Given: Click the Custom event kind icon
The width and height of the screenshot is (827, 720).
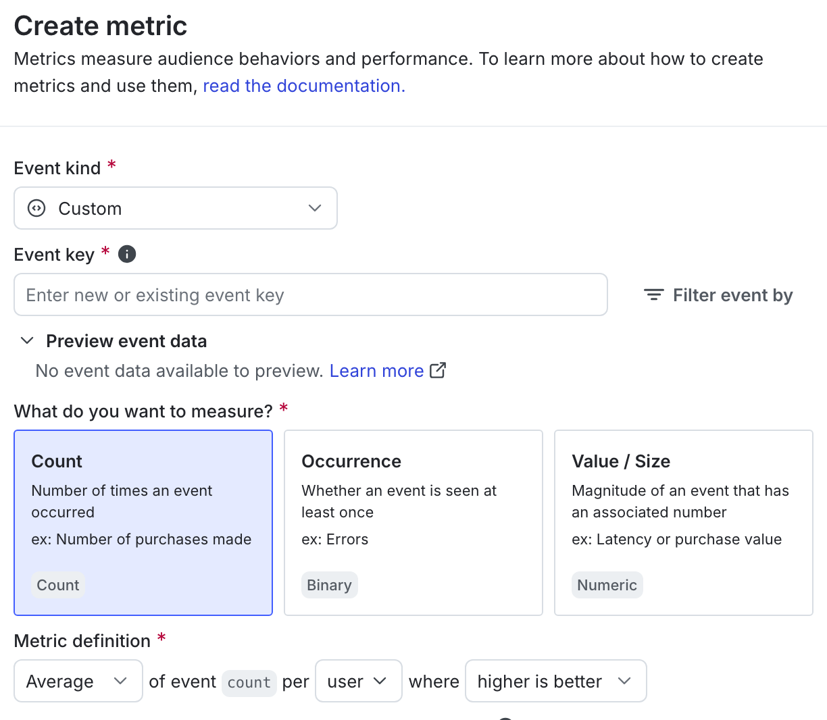Looking at the screenshot, I should 35,208.
